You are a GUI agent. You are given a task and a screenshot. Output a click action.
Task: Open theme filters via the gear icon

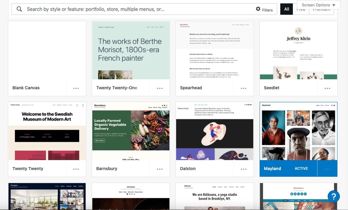pos(258,9)
